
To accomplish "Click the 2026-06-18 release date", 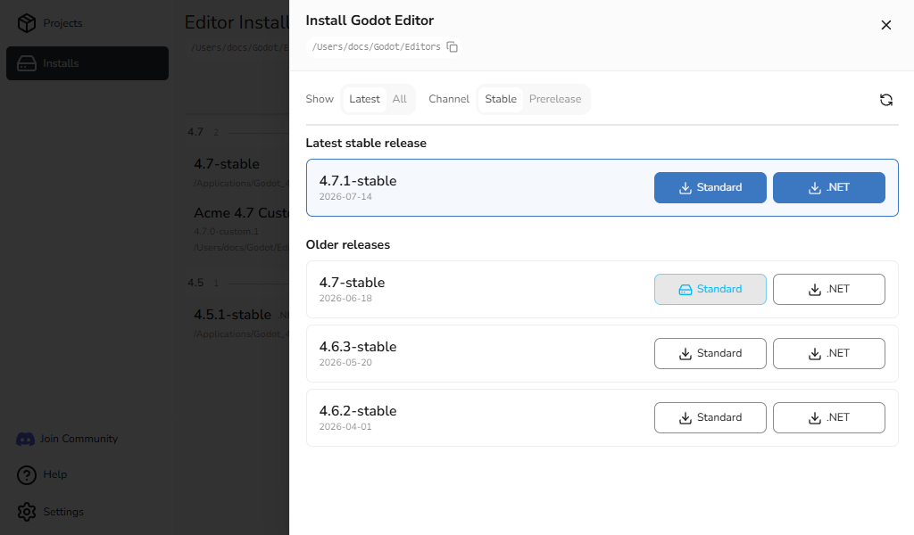I will pos(345,298).
